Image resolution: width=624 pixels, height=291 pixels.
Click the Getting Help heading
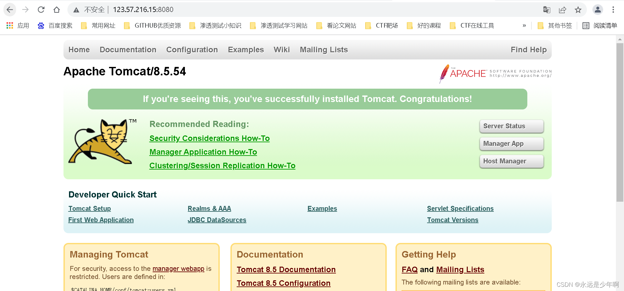(429, 254)
